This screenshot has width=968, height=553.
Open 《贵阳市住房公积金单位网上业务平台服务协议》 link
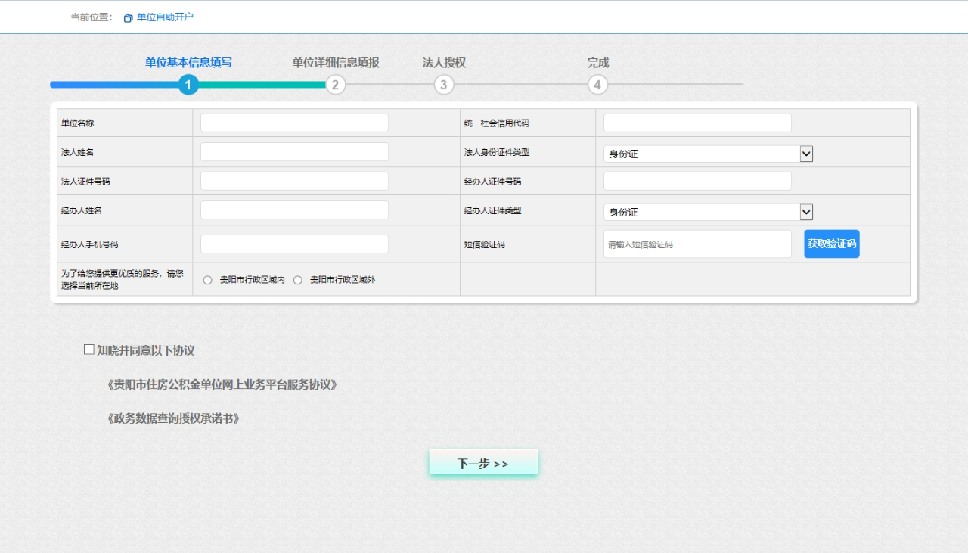click(x=222, y=384)
